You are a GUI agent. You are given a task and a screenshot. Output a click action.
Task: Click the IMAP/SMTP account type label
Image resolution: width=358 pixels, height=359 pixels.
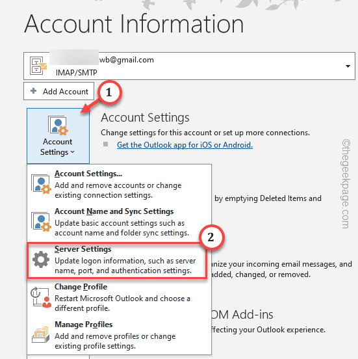[x=77, y=73]
